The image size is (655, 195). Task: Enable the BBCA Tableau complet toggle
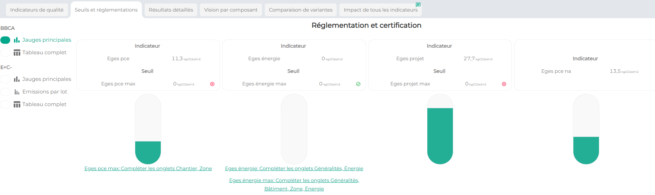6,53
